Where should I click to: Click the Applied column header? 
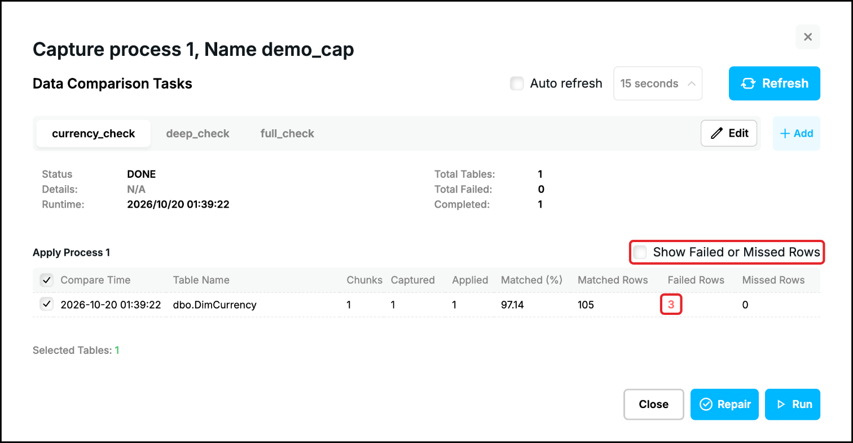[469, 280]
